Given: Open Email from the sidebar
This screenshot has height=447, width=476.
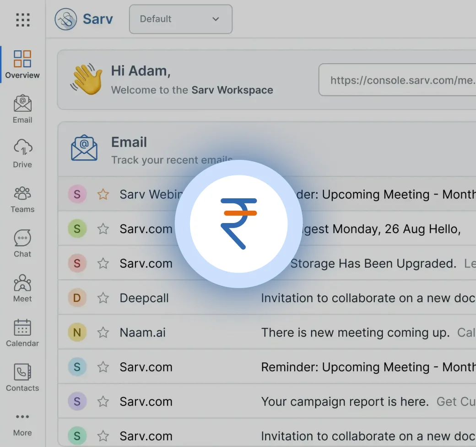Looking at the screenshot, I should (x=22, y=109).
